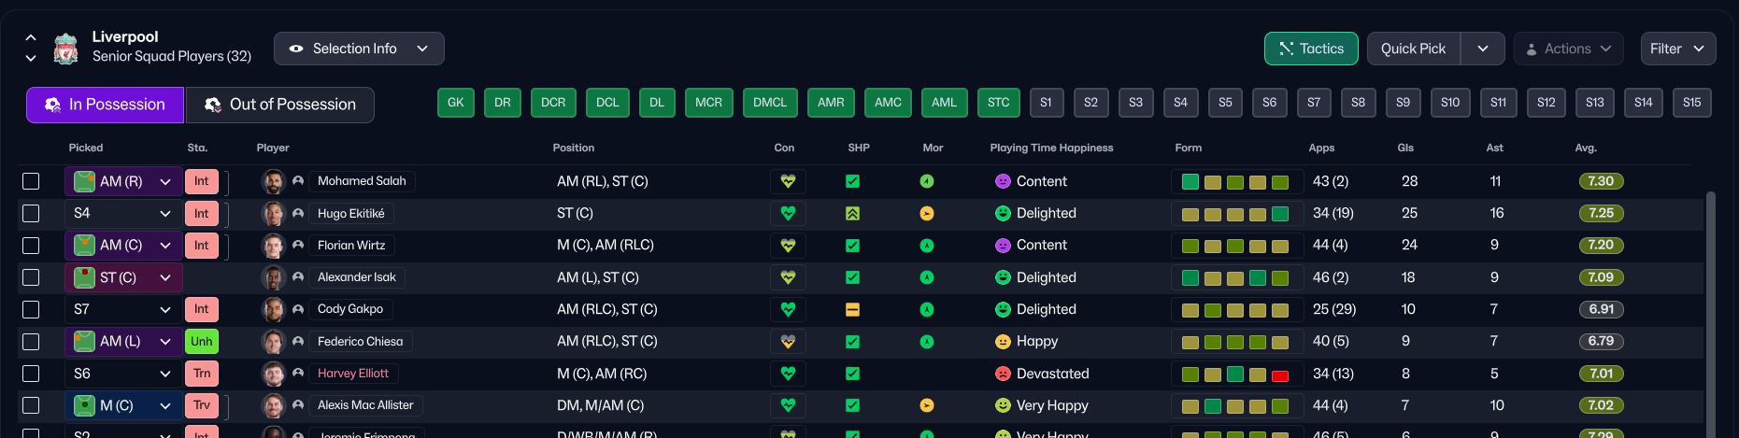This screenshot has width=1739, height=438.
Task: Click Harvey Elliott's devastated face icon
Action: pyautogui.click(x=1003, y=374)
